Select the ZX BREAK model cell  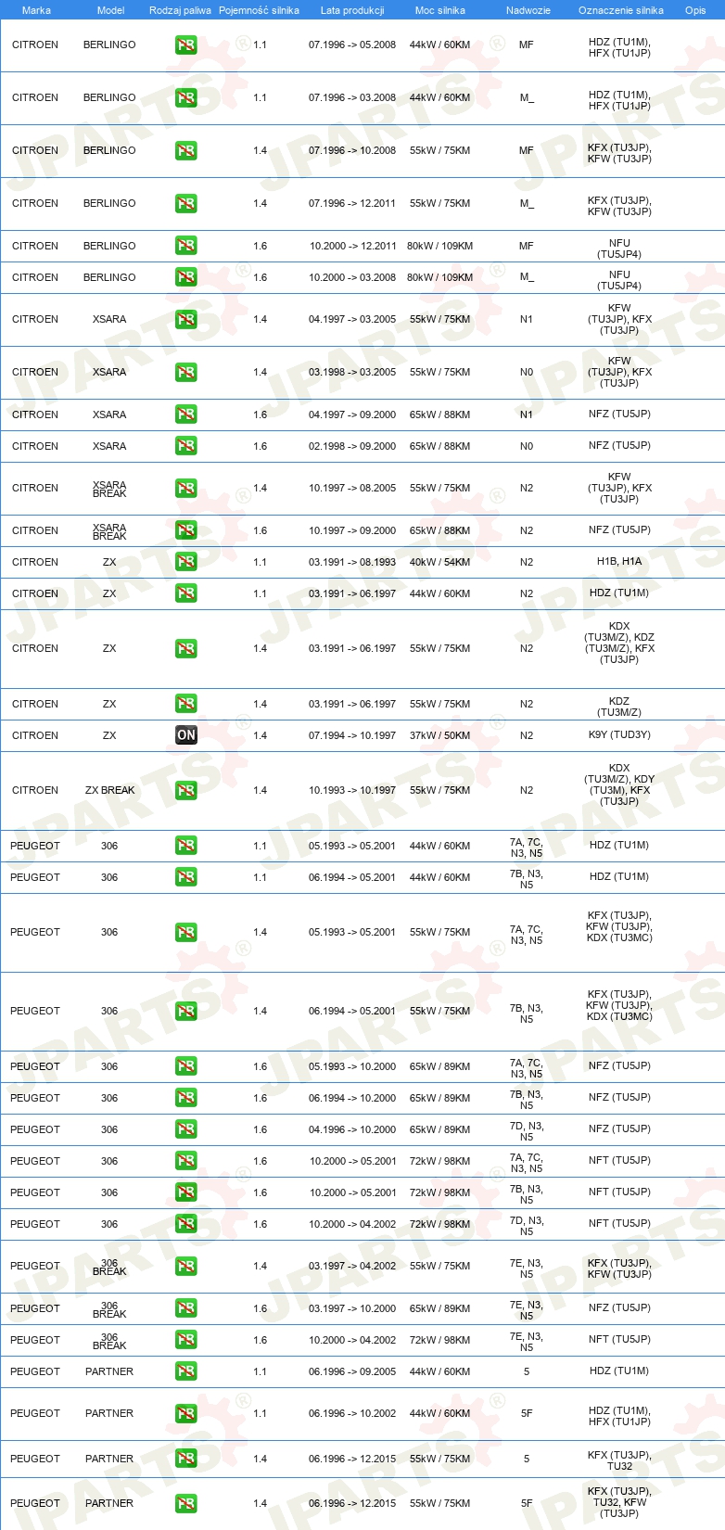coord(109,790)
